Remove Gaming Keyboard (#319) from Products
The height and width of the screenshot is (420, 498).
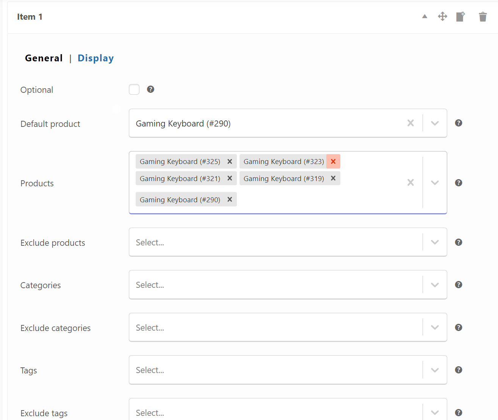333,178
